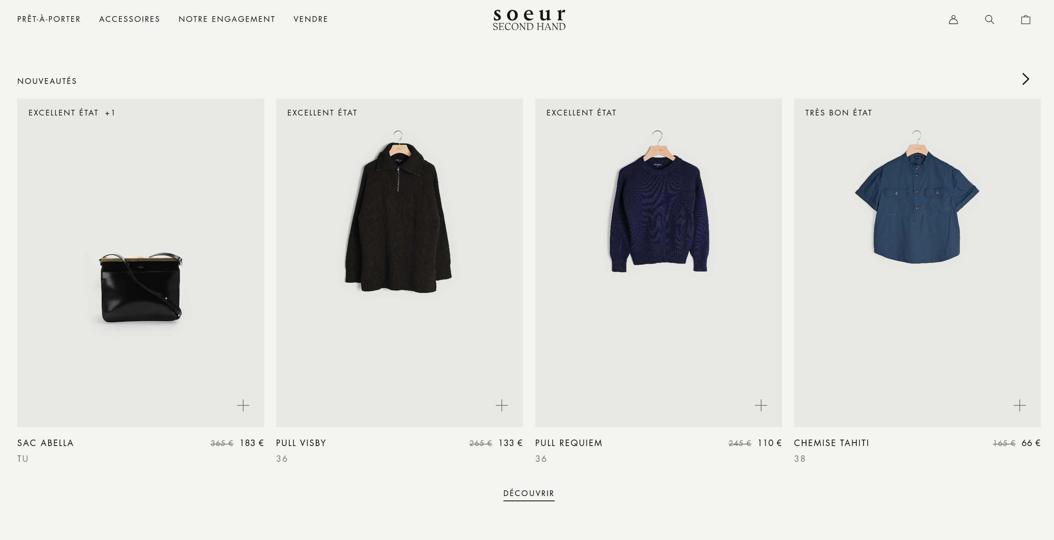1054x540 pixels.
Task: Open the Chemise Tahiti product title
Action: tap(832, 443)
